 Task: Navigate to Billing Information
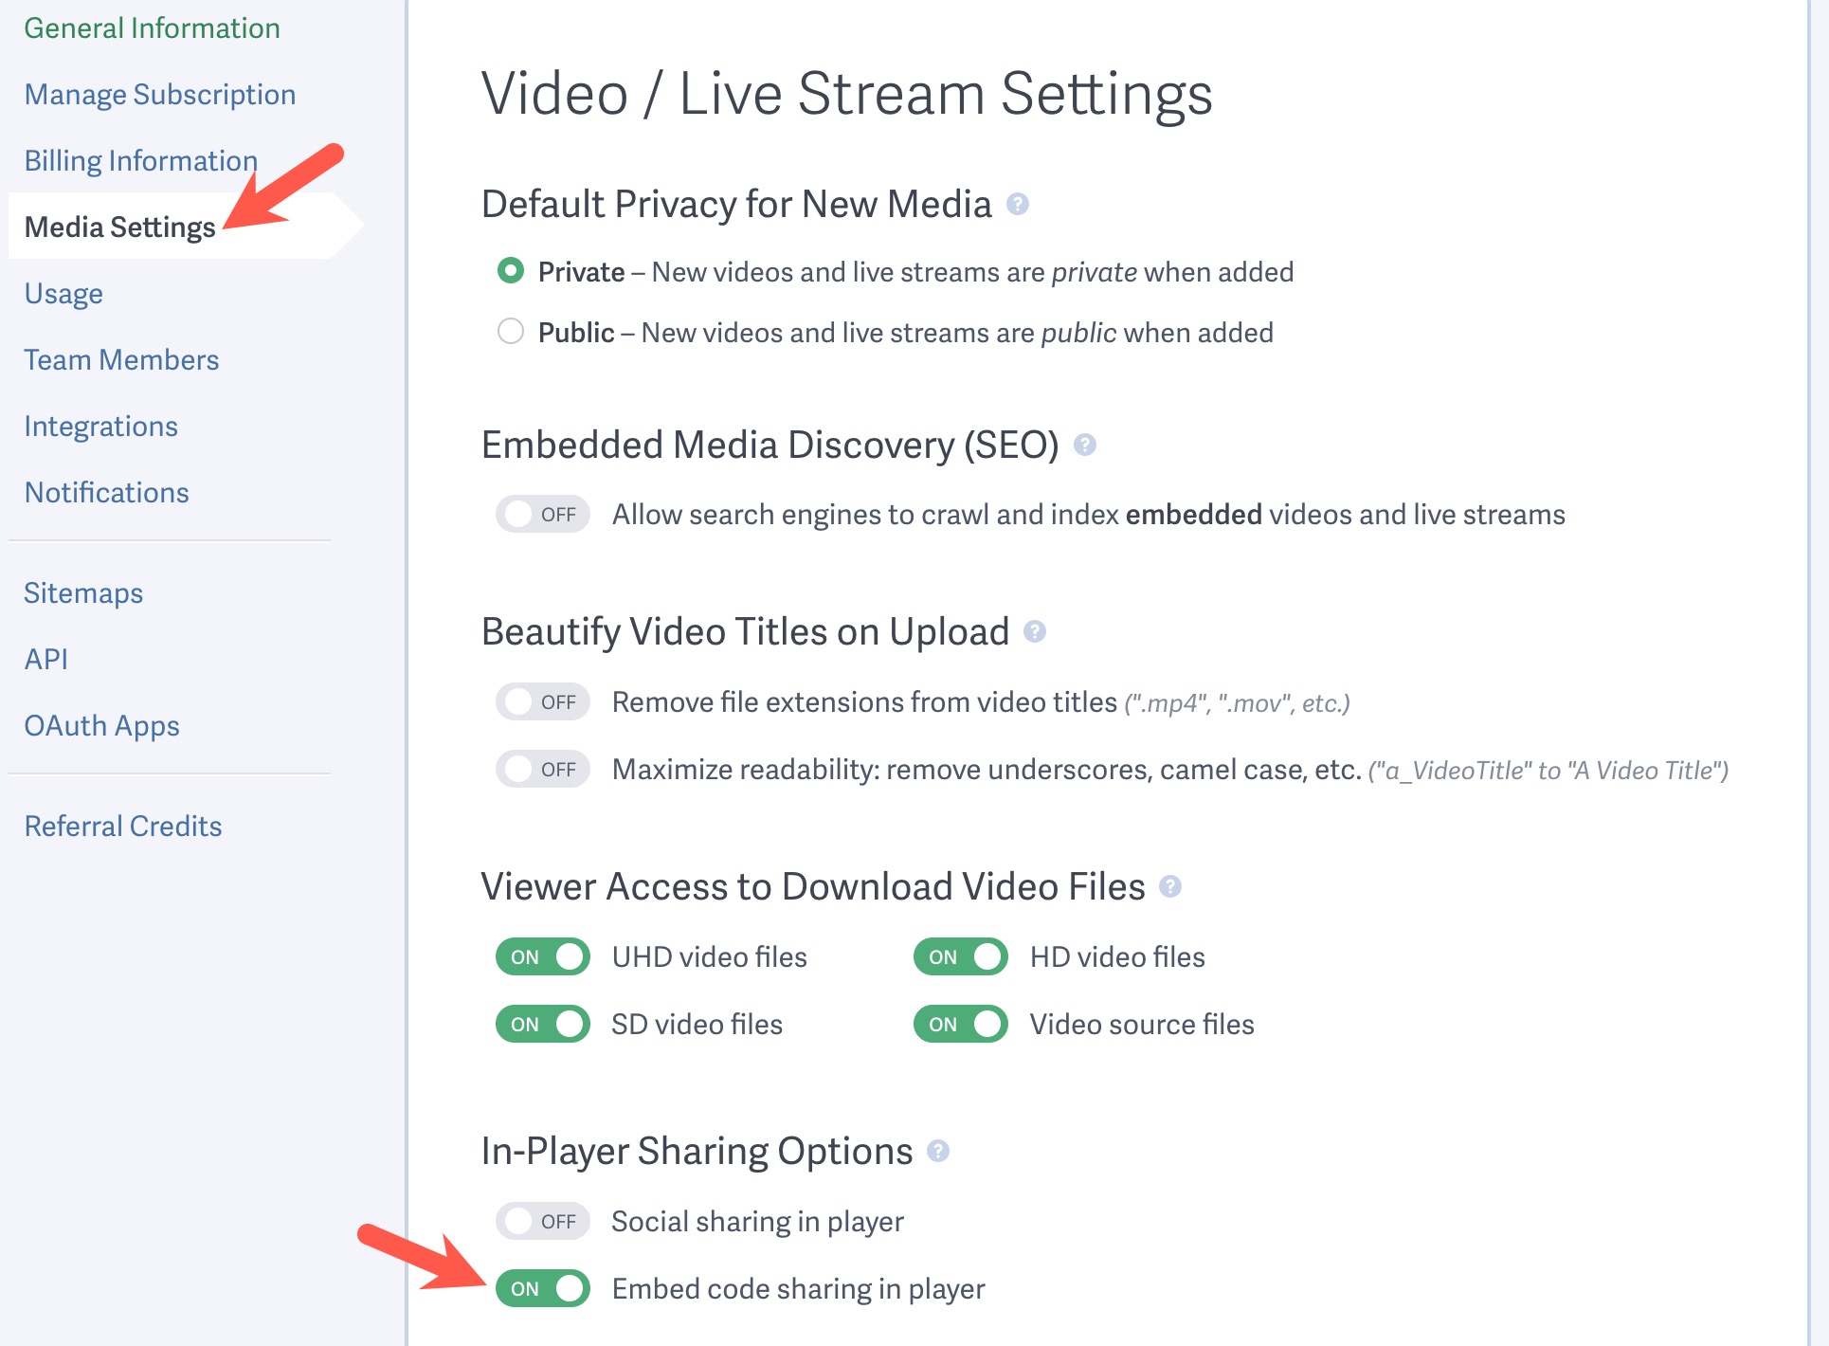click(140, 160)
